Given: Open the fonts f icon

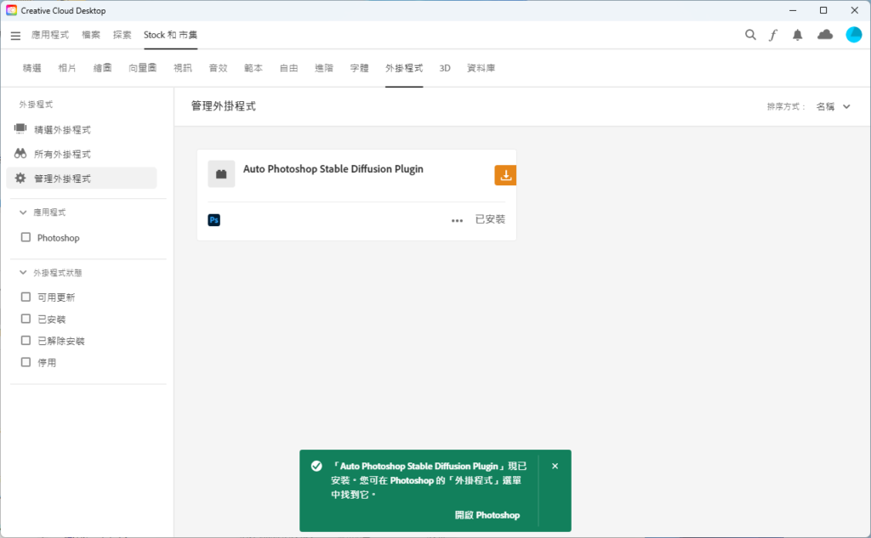Looking at the screenshot, I should pos(773,35).
